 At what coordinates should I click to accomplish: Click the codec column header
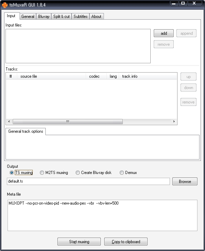(x=96, y=76)
